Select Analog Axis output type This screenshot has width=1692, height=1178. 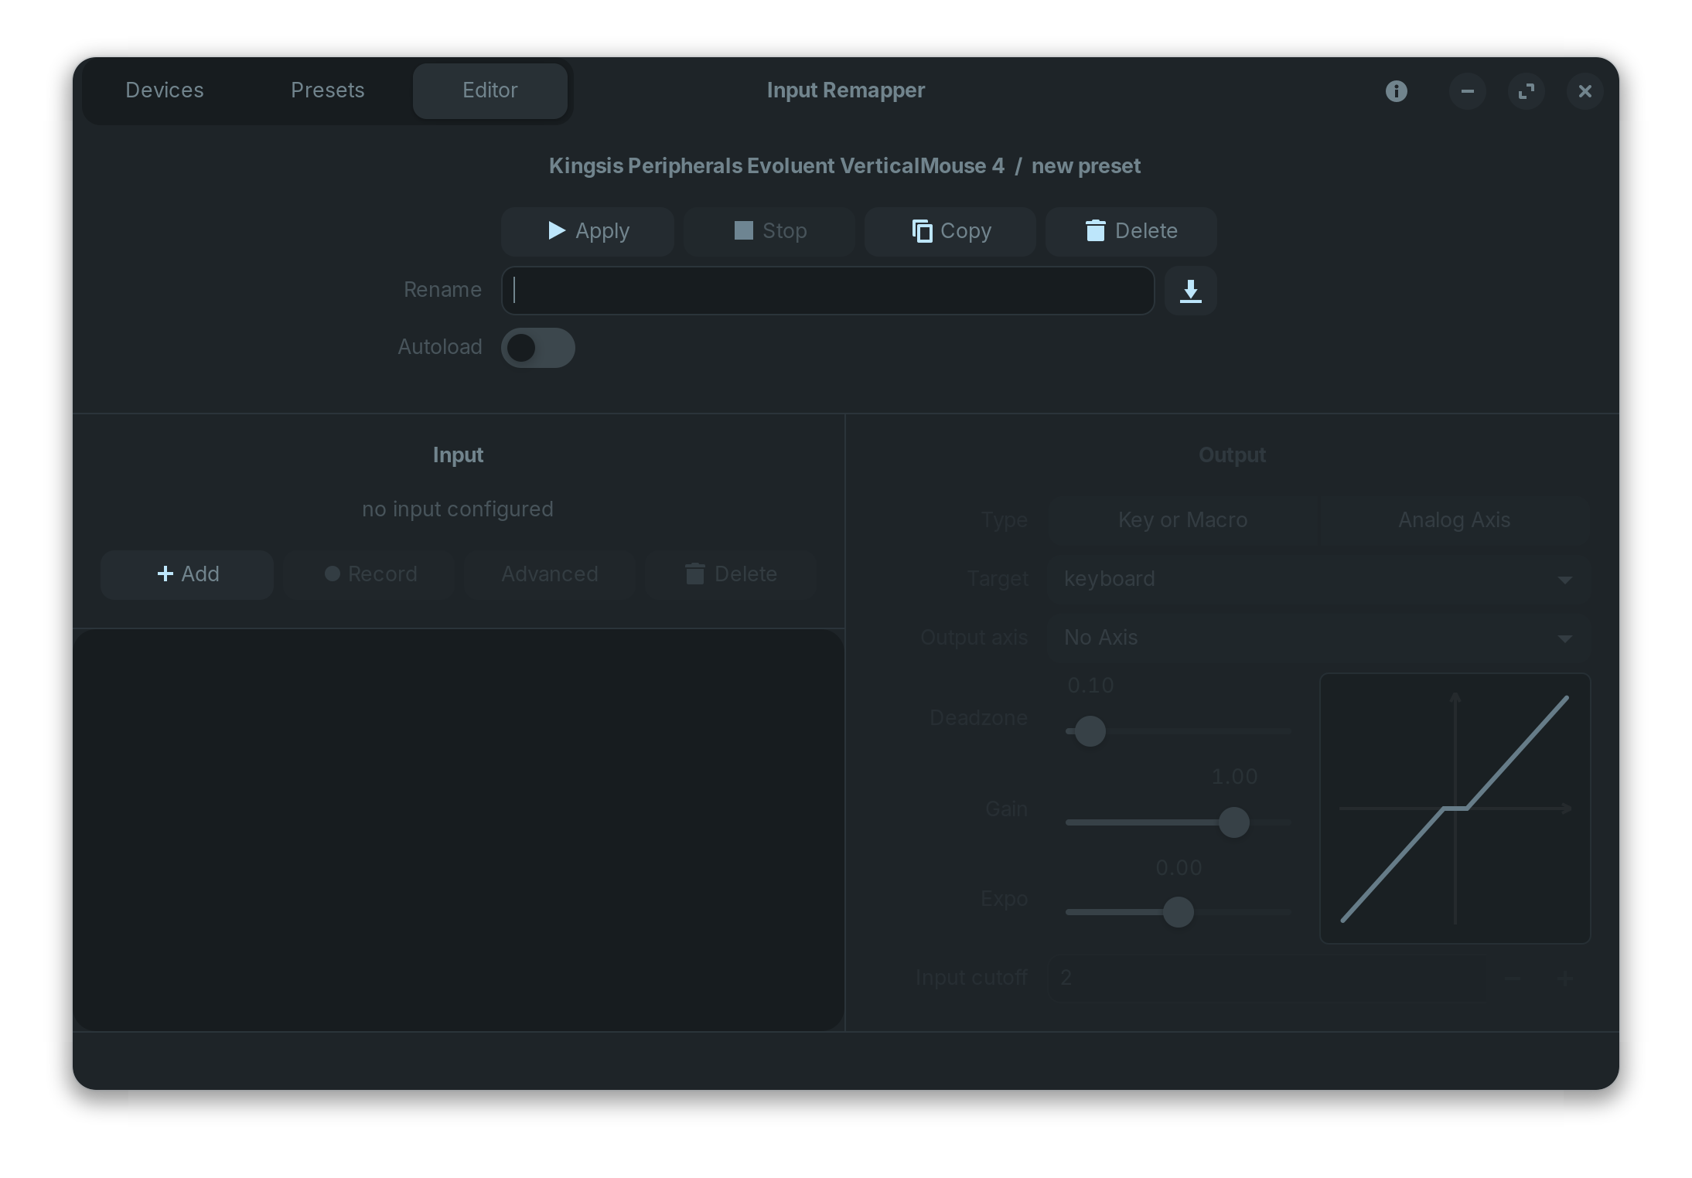(x=1454, y=520)
